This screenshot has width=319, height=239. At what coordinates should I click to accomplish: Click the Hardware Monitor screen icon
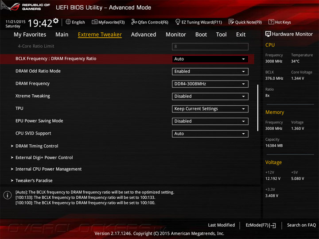pos(268,34)
